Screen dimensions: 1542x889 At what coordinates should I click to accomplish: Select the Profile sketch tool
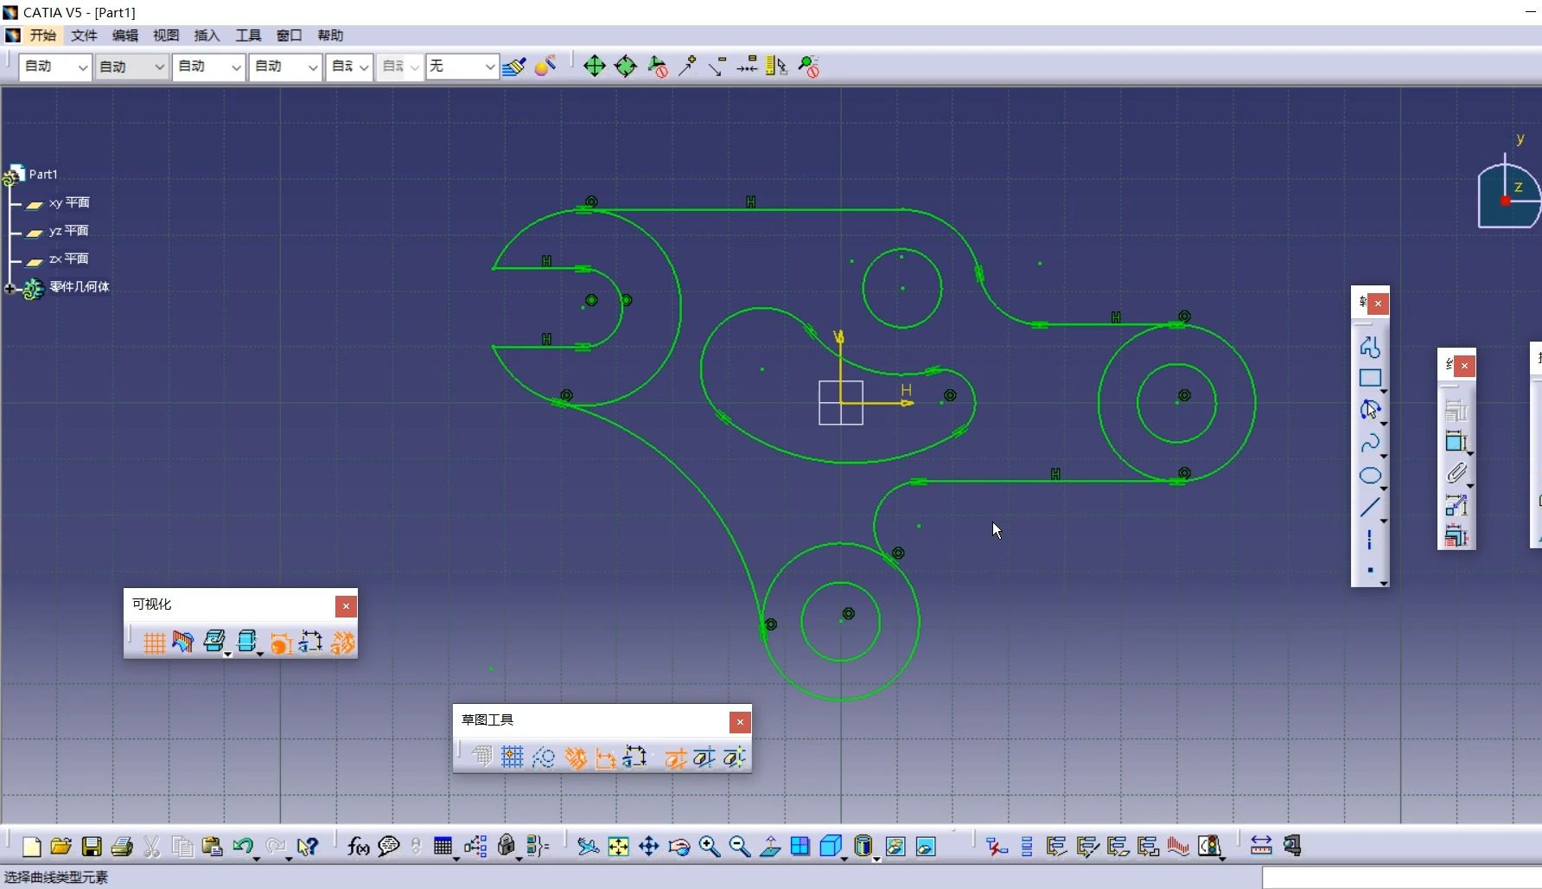pyautogui.click(x=1370, y=347)
